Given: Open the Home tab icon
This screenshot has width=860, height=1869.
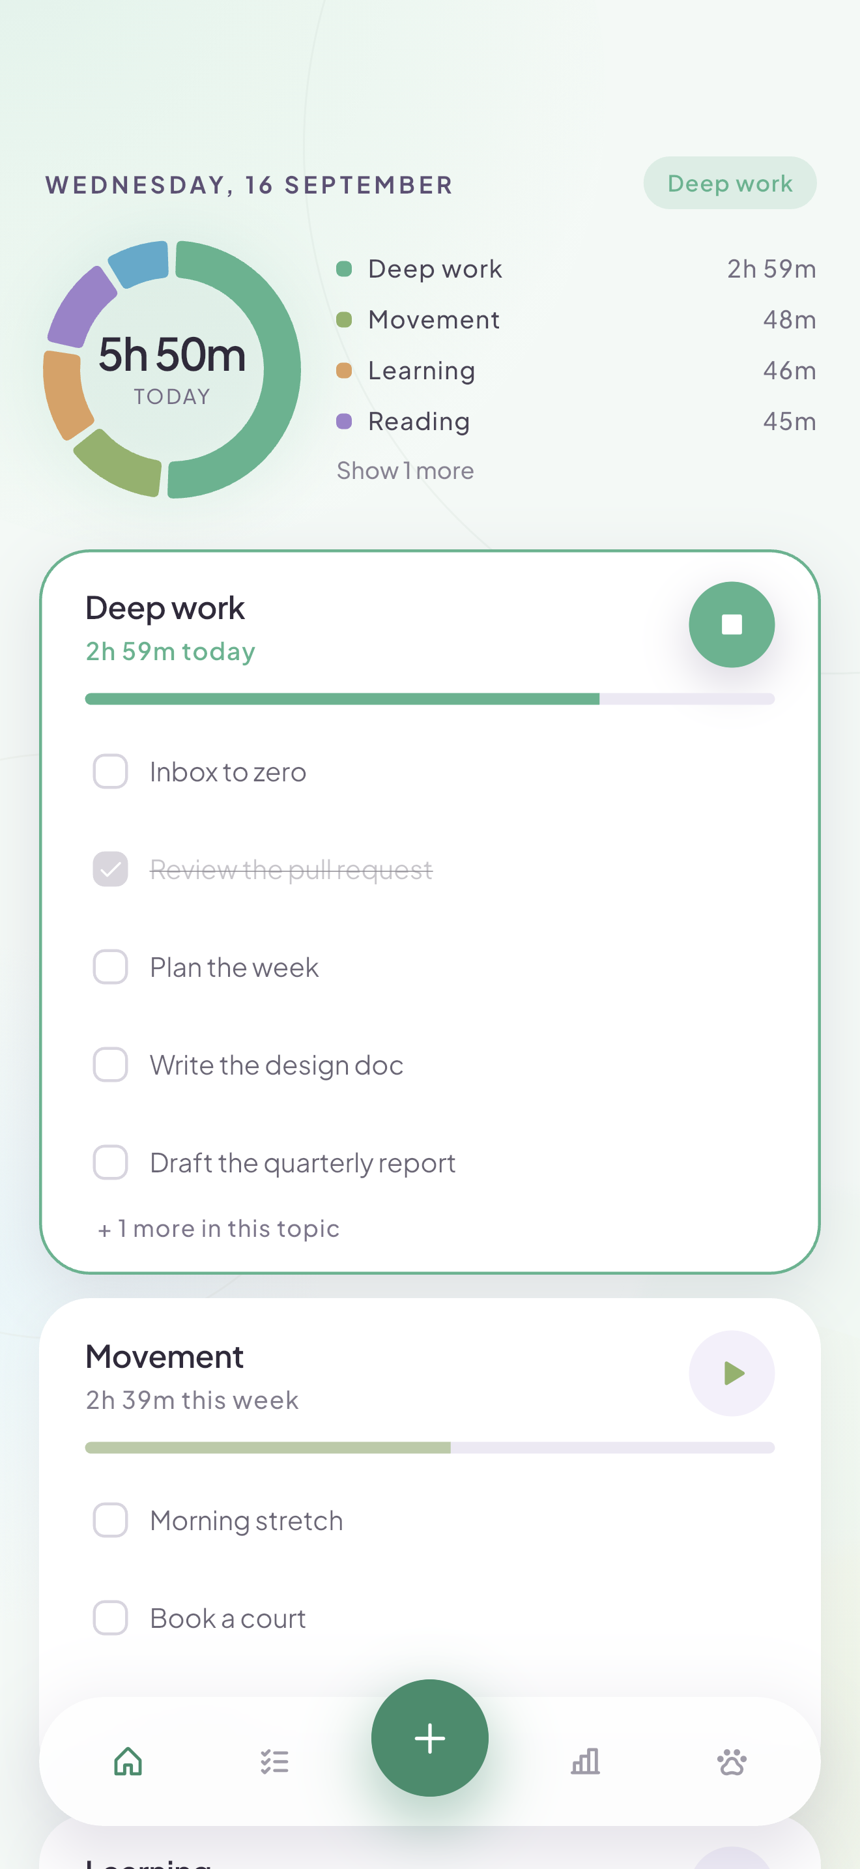Looking at the screenshot, I should click(128, 1761).
